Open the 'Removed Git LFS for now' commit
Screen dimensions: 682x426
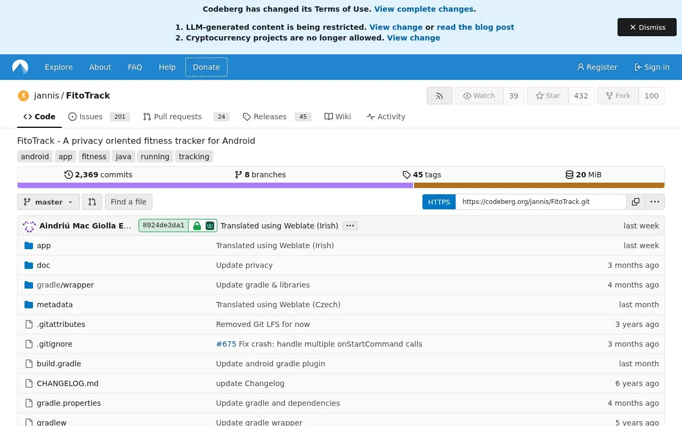pyautogui.click(x=263, y=324)
